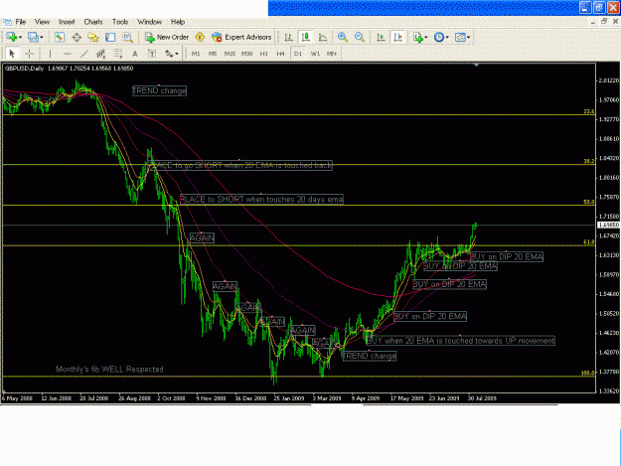The width and height of the screenshot is (621, 466).
Task: Switch timeframe to H1
Action: [x=264, y=54]
